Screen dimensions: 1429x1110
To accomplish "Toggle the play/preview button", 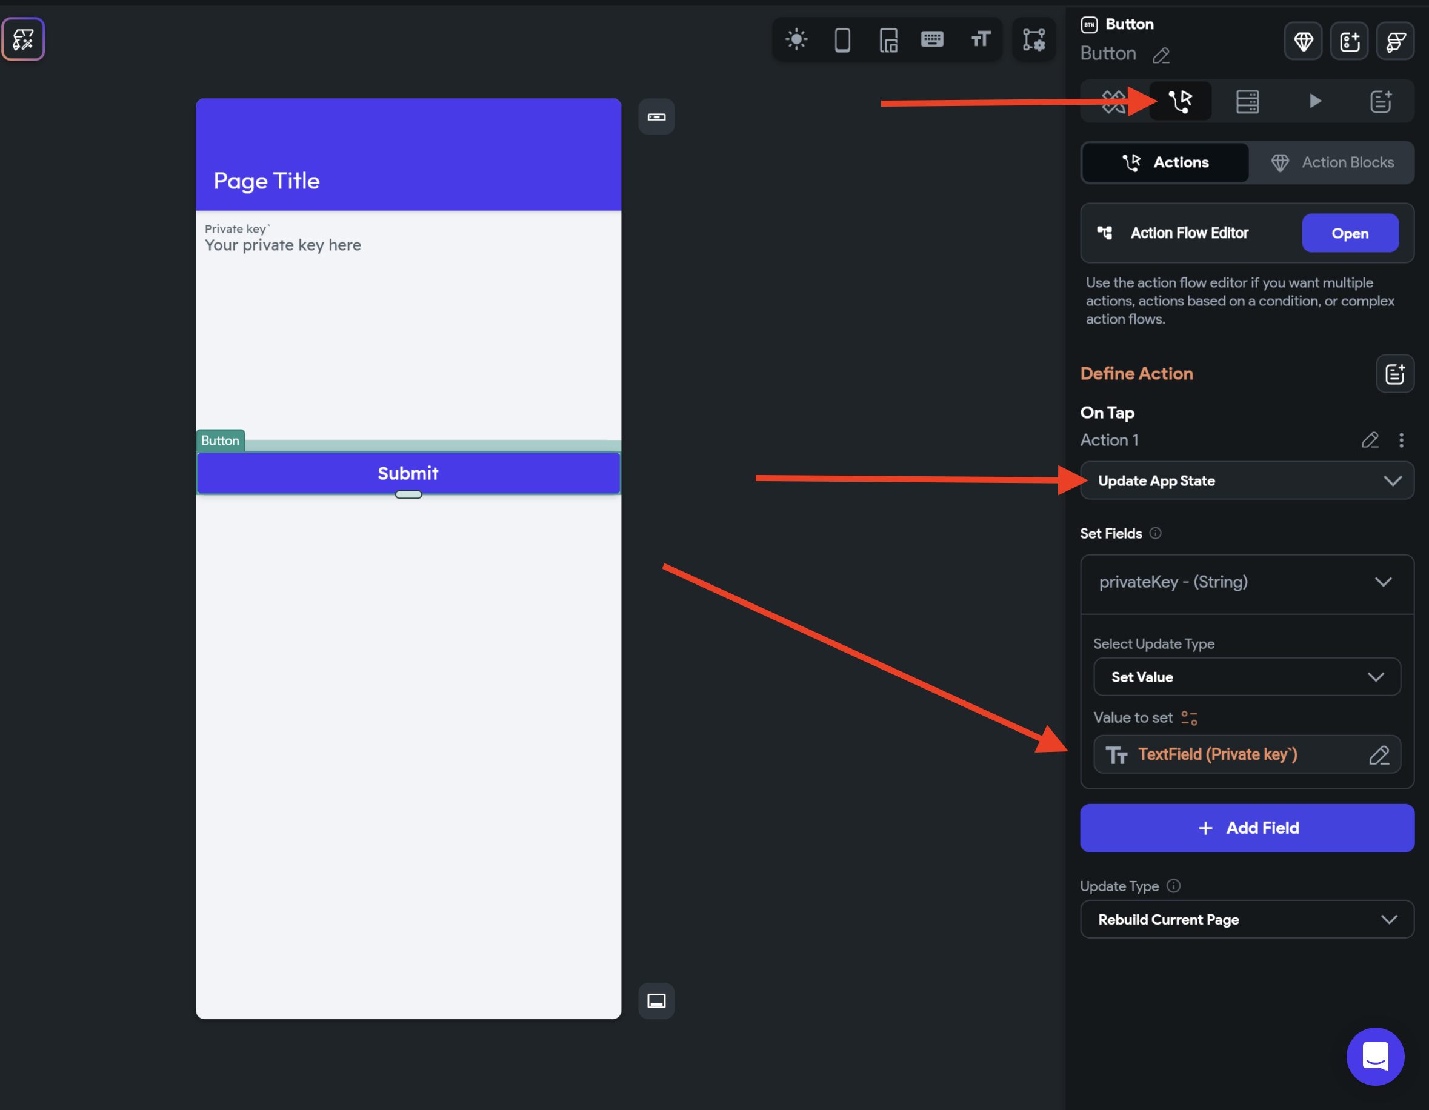I will [1313, 102].
